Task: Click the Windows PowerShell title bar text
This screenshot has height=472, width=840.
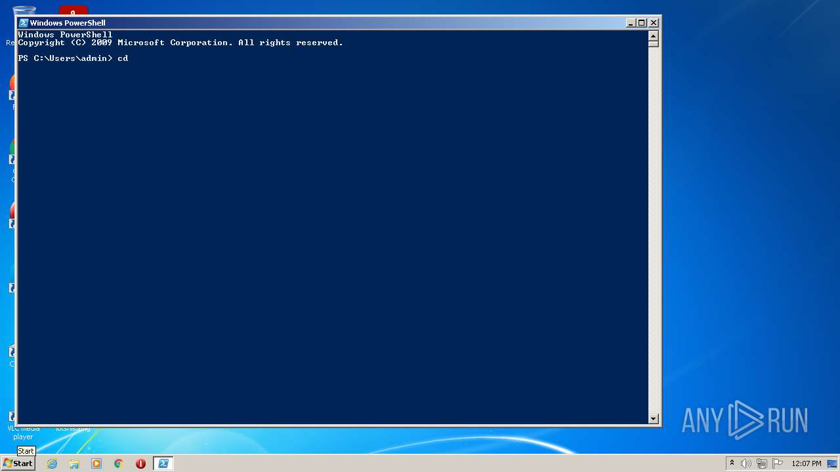Action: [68, 23]
